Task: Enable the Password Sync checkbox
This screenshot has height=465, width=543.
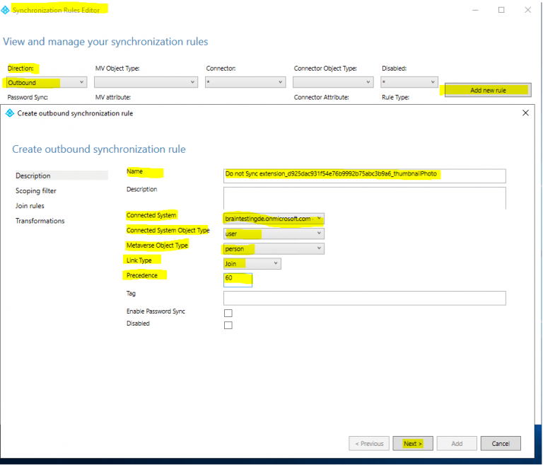Action: click(228, 313)
